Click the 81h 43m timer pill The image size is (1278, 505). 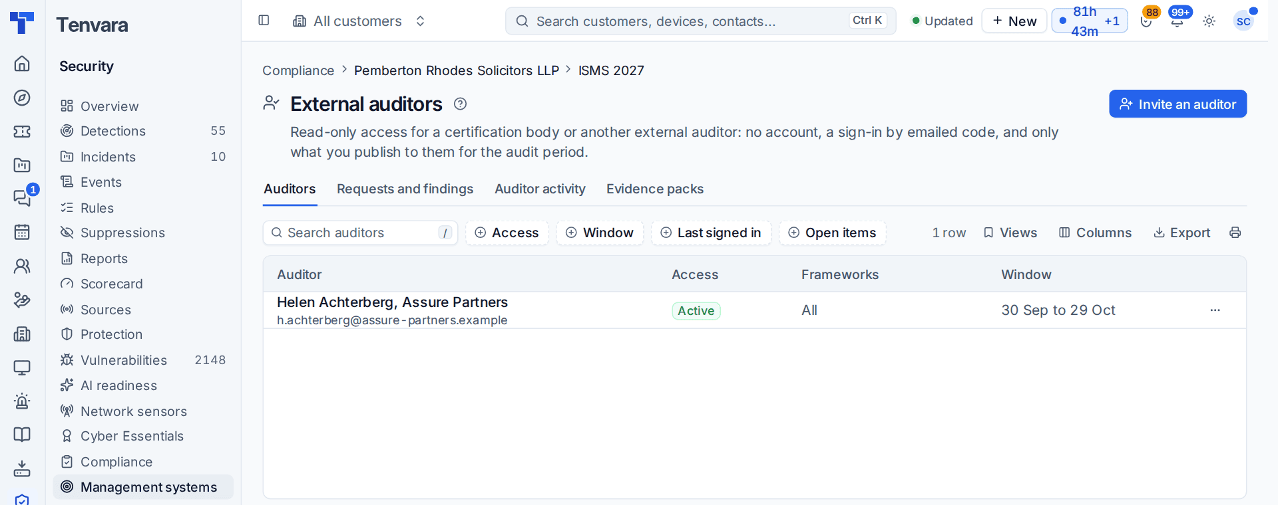pos(1089,21)
